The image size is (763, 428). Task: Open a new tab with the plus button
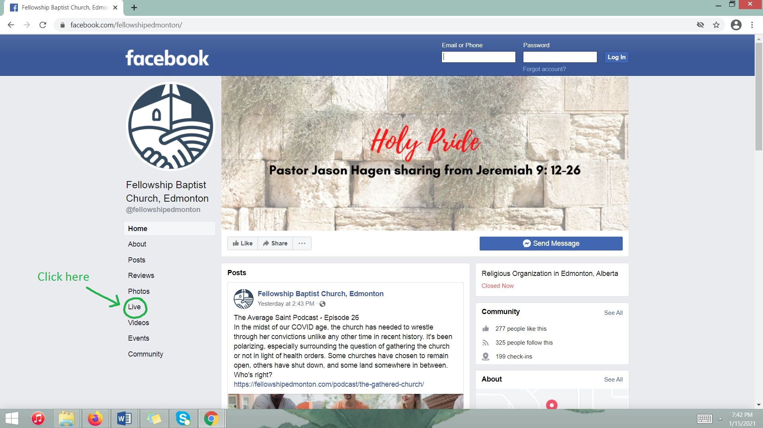point(134,8)
